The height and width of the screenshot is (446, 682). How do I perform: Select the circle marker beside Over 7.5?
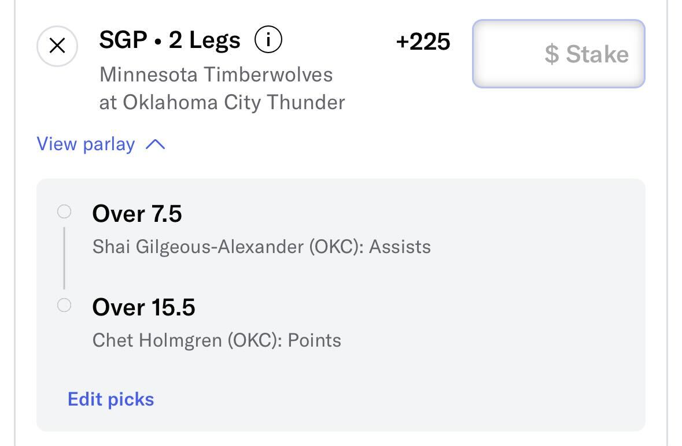pyautogui.click(x=64, y=211)
